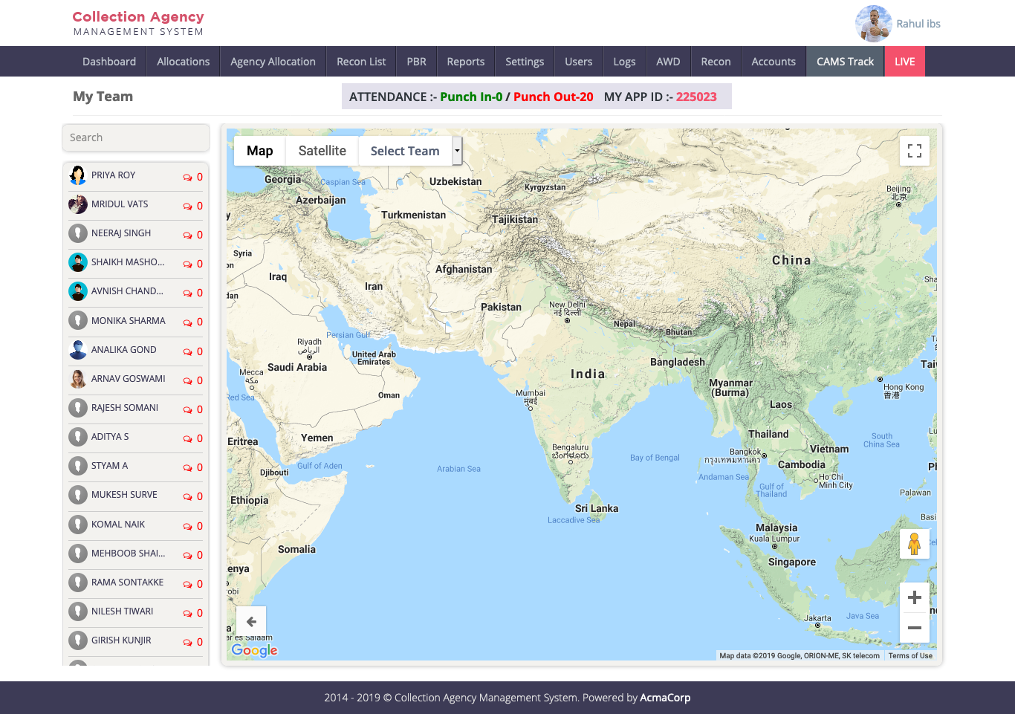Select Arnav Goswami from team list
This screenshot has width=1015, height=714.
128,379
